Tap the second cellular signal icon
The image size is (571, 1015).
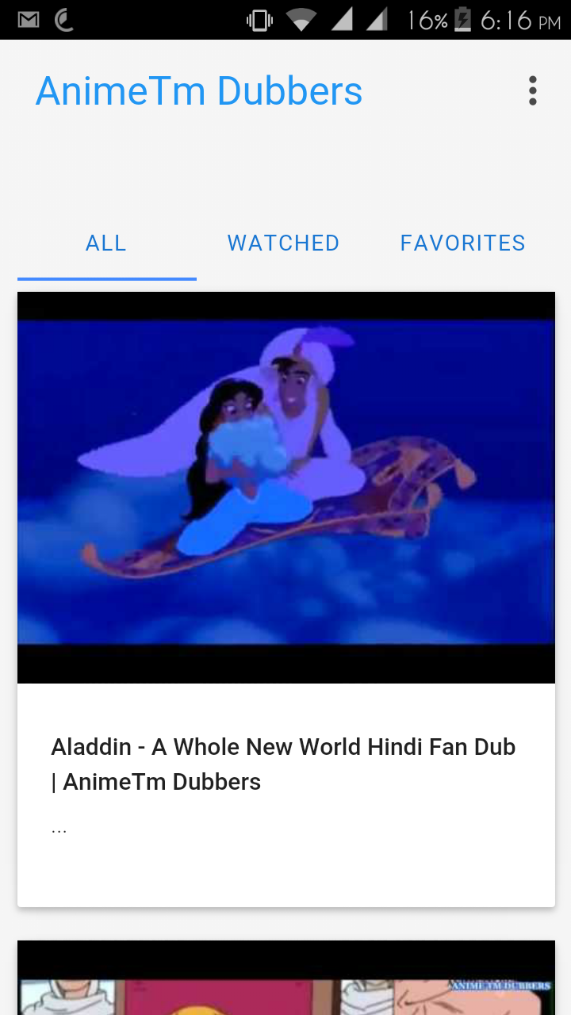377,20
